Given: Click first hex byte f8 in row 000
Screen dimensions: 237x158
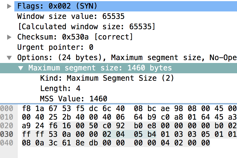Looking at the screenshot, I should 25,108.
